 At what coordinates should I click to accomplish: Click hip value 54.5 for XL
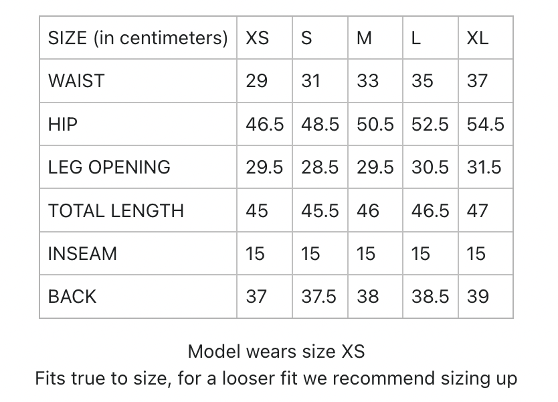click(x=485, y=125)
